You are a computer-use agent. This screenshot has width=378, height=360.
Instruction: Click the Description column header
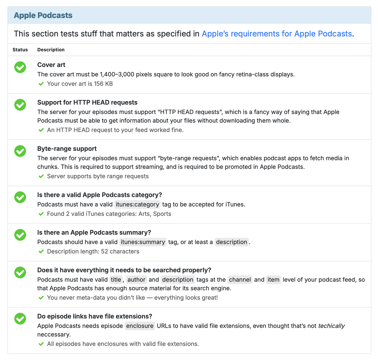click(51, 50)
